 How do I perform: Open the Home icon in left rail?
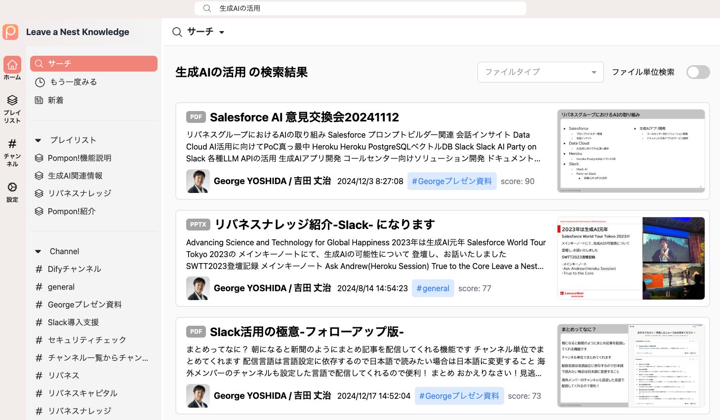[x=12, y=65]
